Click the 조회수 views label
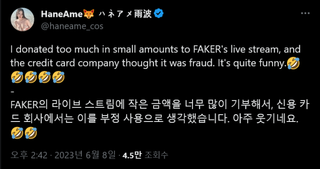 (x=156, y=156)
